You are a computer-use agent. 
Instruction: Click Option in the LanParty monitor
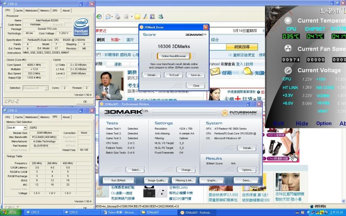click(324, 124)
